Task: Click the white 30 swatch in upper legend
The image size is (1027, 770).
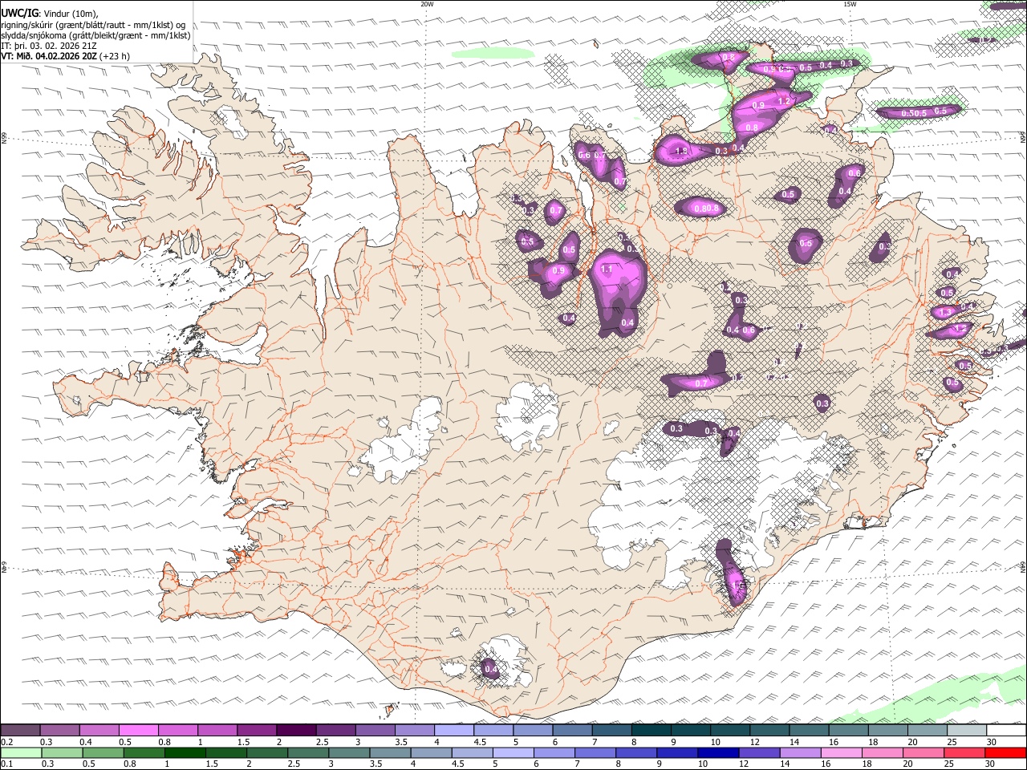Action: 1005,730
